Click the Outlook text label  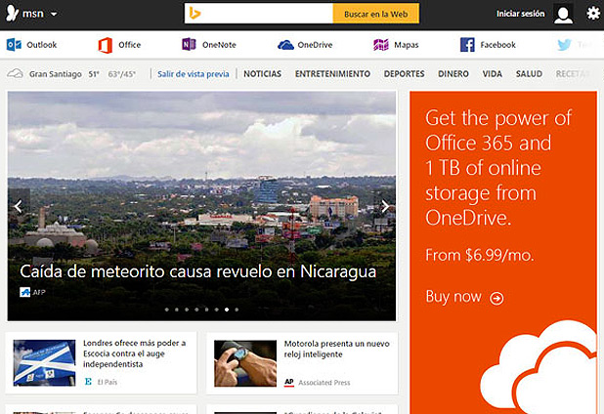[42, 45]
